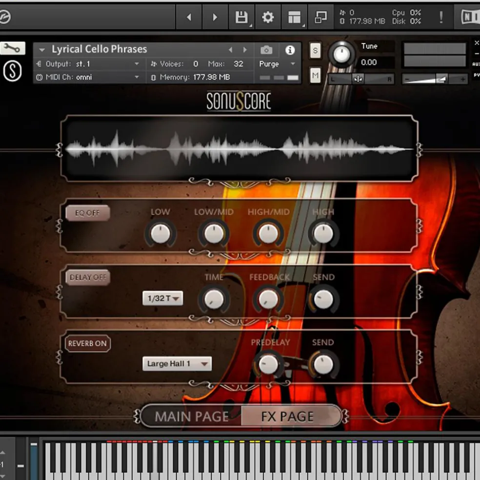Click the Max voices value 32

239,64
